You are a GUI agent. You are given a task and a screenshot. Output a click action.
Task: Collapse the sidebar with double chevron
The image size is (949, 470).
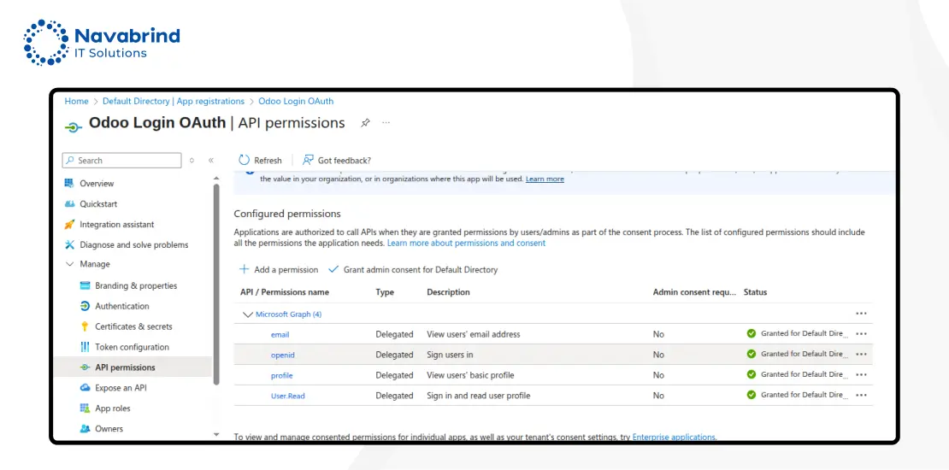coord(211,161)
